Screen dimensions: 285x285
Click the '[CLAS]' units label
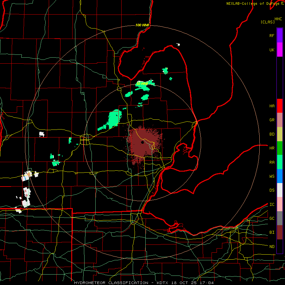(x=268, y=22)
